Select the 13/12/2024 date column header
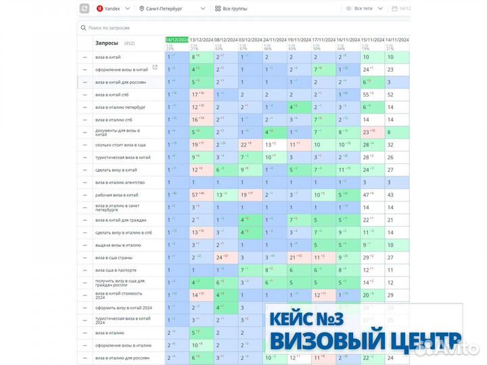 click(x=202, y=40)
